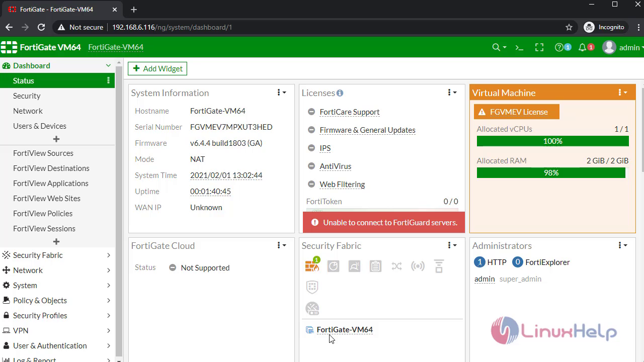Expand User & Authentication menu
644x362 pixels.
pos(57,345)
